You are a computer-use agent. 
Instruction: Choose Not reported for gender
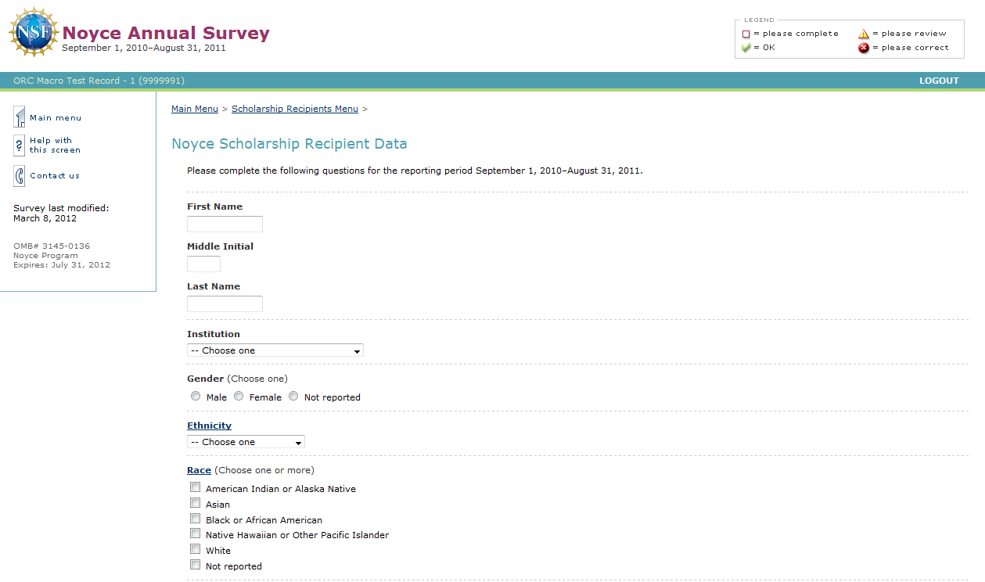(x=293, y=397)
